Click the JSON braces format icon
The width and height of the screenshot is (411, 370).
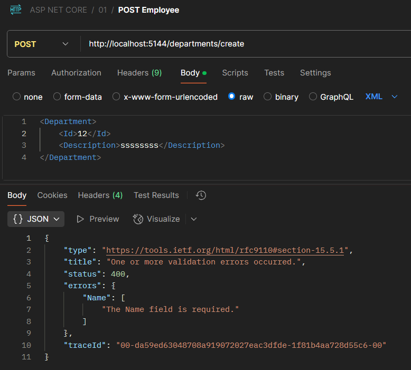17,219
